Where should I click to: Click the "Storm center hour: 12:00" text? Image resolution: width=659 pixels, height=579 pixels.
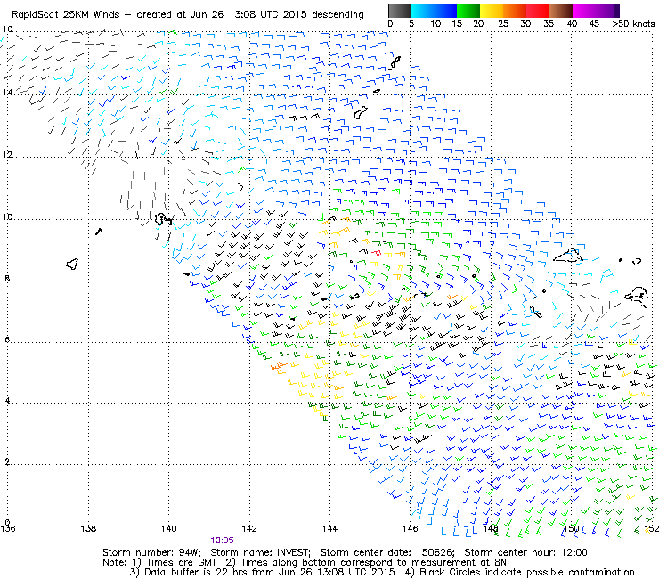[x=525, y=552]
